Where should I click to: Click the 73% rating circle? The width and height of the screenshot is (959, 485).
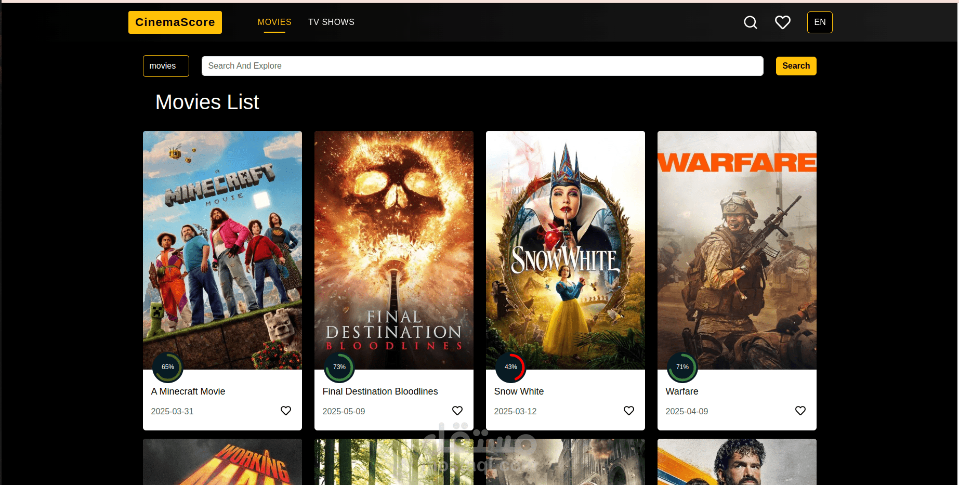(339, 367)
